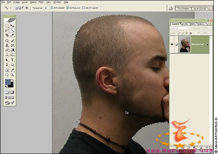Open the tool preset picker arrow
Viewport: 218px width, 154px height.
[10, 8]
